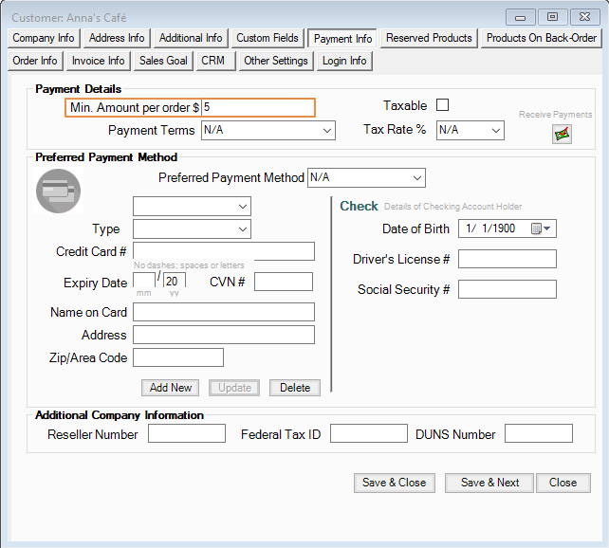Select the CRM tab

pos(212,61)
